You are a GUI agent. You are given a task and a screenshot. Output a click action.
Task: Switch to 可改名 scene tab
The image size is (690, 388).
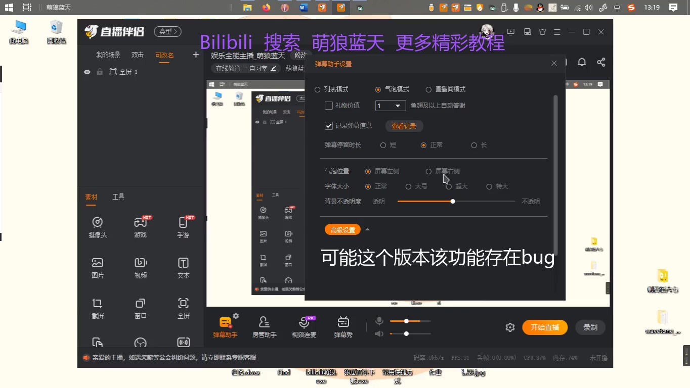(164, 55)
